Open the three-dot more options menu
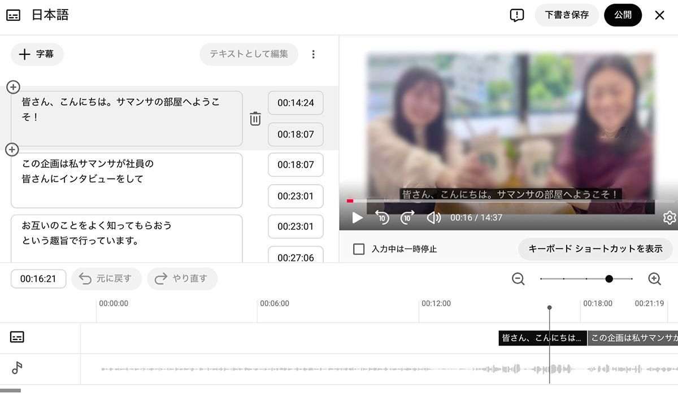Image resolution: width=678 pixels, height=418 pixels. pyautogui.click(x=314, y=54)
